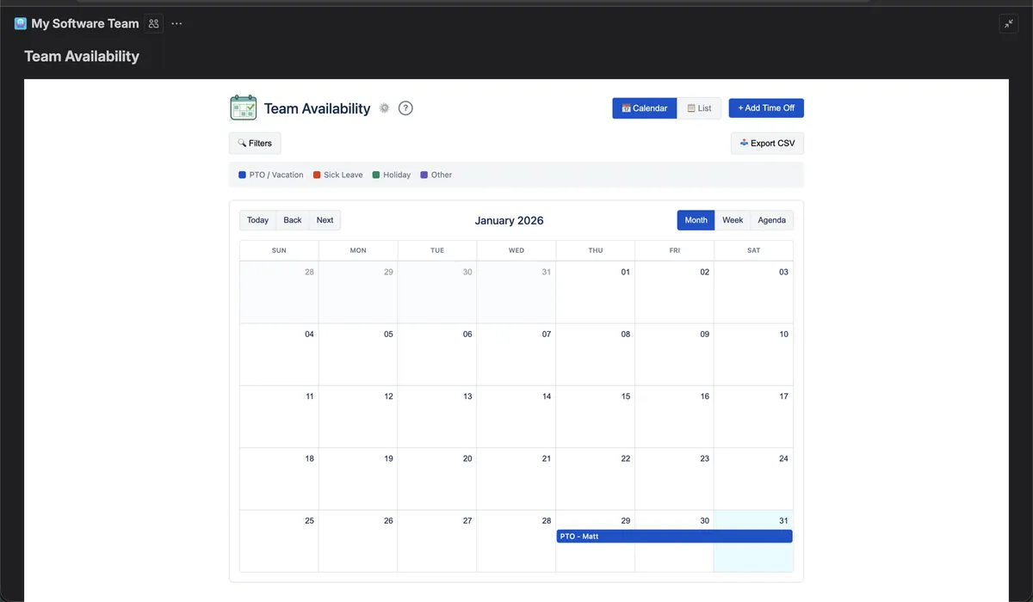
Task: Go Back to the previous month
Action: [293, 220]
